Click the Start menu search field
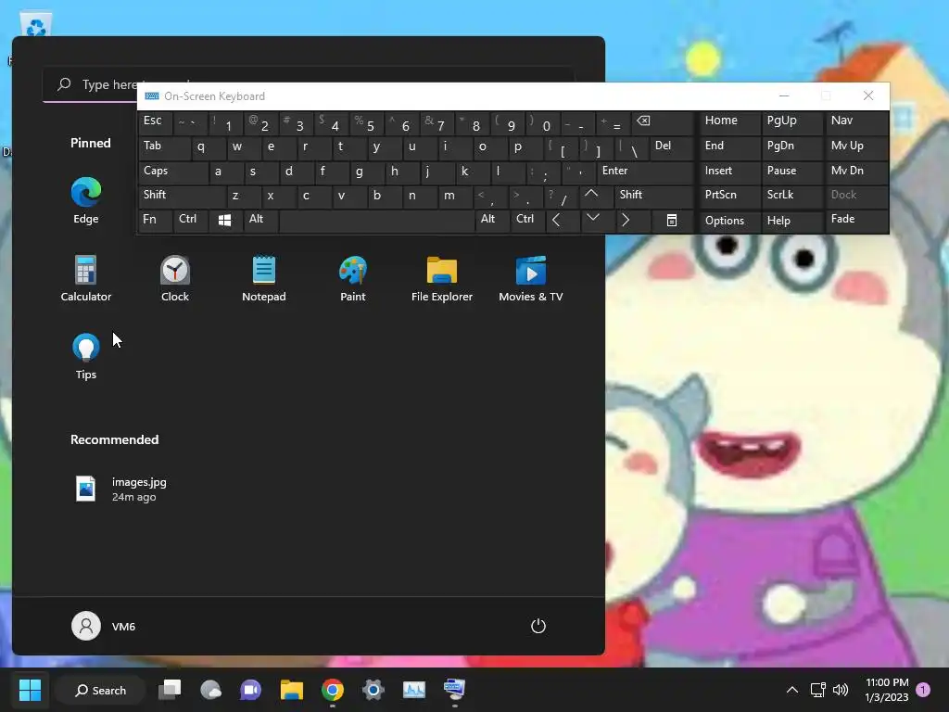This screenshot has width=949, height=712. (x=90, y=84)
